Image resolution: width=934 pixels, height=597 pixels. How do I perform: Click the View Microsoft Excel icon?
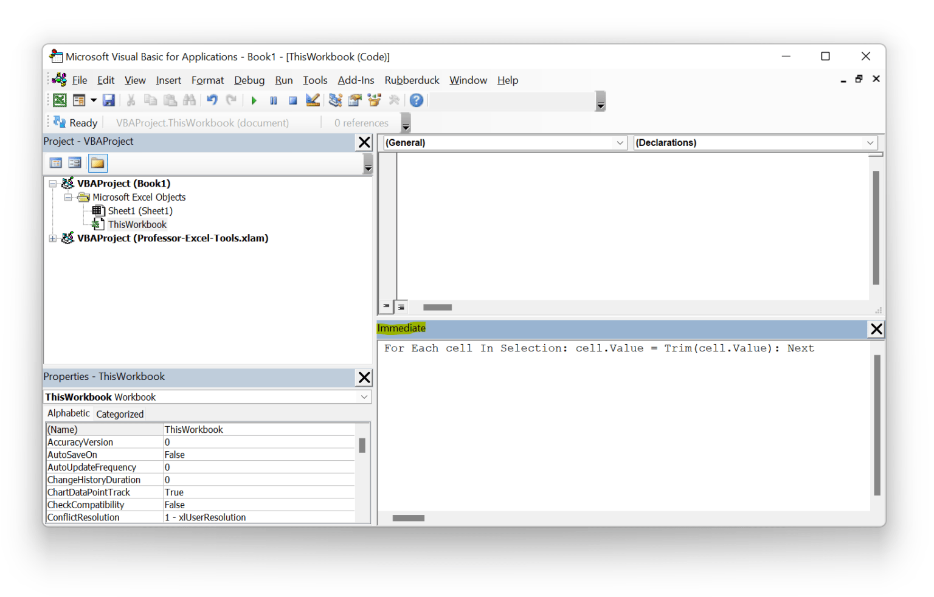[60, 100]
